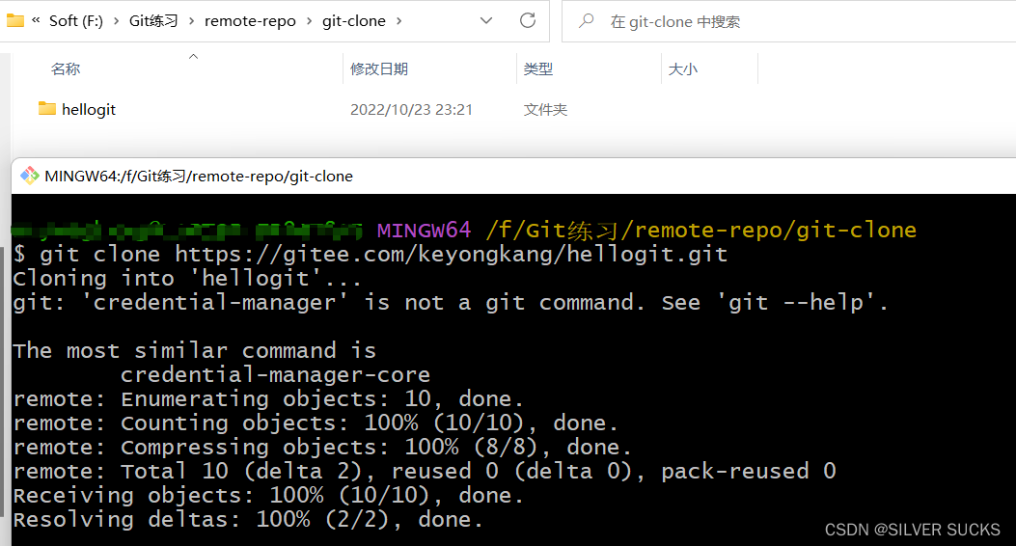1016x546 pixels.
Task: Go to the remote-repo breadcrumb
Action: click(x=250, y=20)
